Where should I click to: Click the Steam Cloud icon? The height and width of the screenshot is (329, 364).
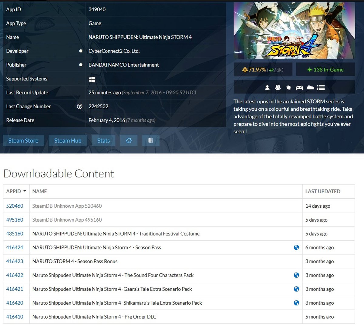coord(310,88)
